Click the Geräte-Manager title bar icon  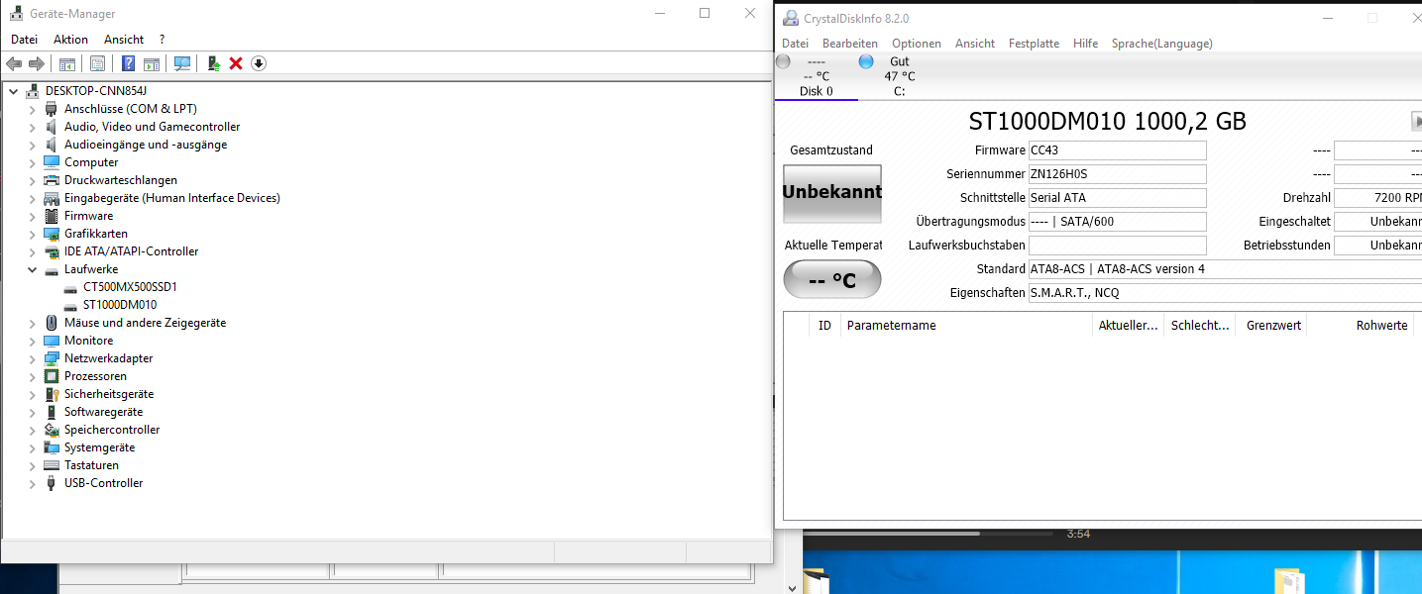click(17, 14)
